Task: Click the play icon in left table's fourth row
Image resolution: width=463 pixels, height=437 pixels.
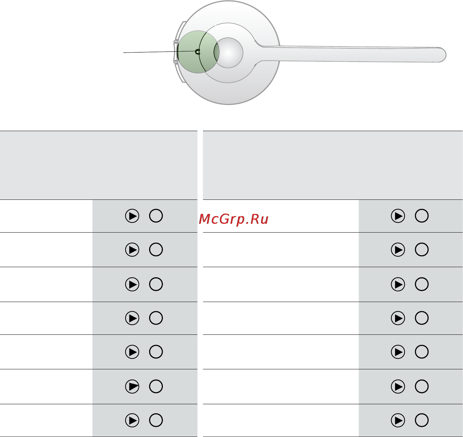Action: [132, 318]
